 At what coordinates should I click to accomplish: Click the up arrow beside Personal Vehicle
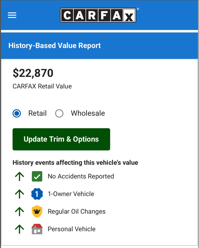[19, 229]
